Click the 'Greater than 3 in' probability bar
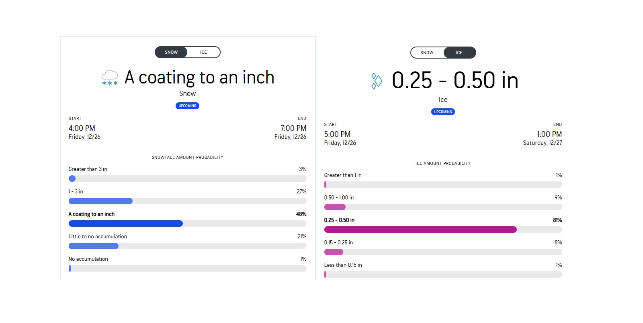Image resolution: width=643 pixels, height=323 pixels. [x=187, y=179]
